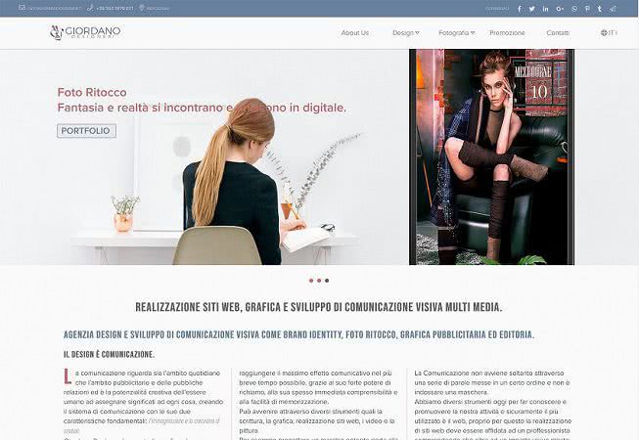
Task: Select the third slider dot
Action: click(327, 281)
